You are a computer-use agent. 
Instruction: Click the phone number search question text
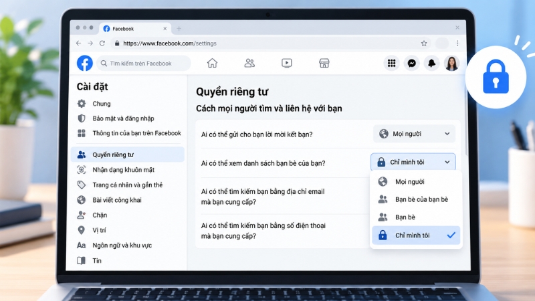[263, 231]
